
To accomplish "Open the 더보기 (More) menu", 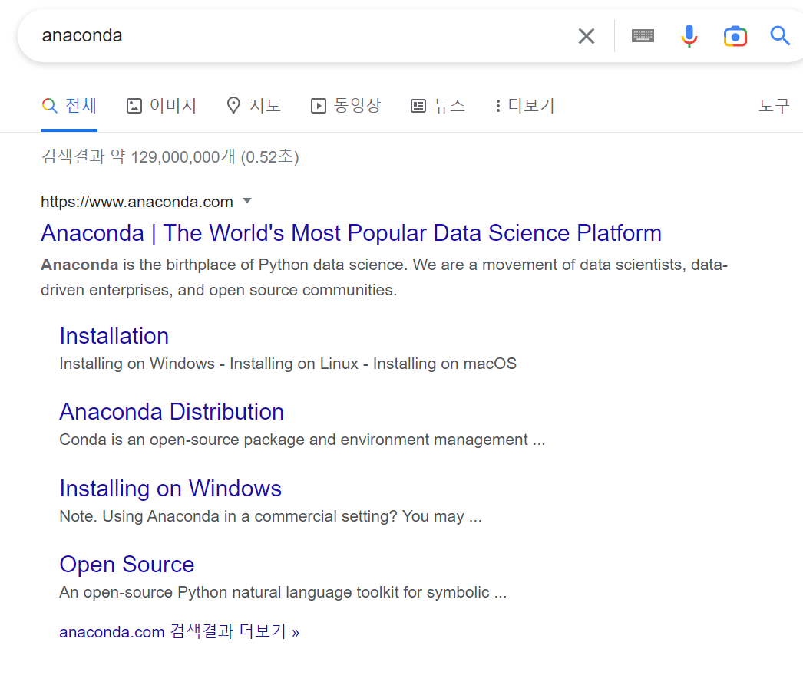I will click(525, 106).
